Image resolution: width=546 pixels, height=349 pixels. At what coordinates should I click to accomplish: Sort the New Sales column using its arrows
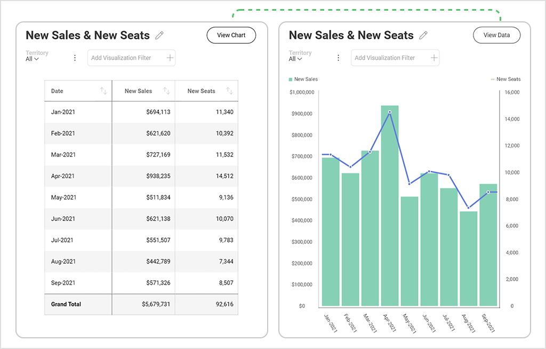click(166, 91)
